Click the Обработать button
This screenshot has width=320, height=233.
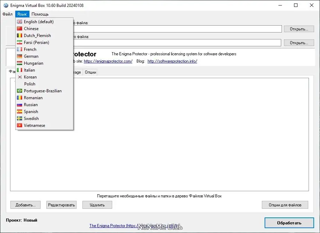click(x=289, y=223)
